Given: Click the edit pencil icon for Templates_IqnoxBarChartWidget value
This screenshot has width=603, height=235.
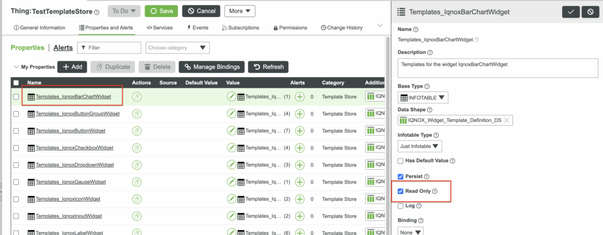Looking at the screenshot, I should 231,96.
